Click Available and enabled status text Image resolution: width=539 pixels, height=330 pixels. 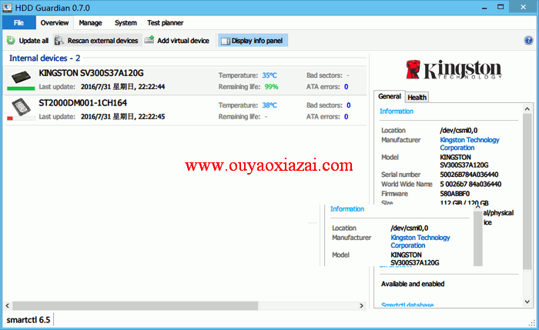click(413, 284)
